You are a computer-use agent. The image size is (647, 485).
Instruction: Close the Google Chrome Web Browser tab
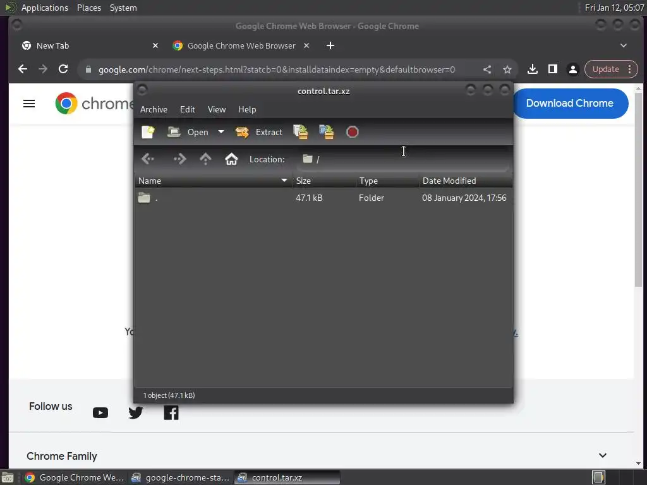click(x=306, y=45)
